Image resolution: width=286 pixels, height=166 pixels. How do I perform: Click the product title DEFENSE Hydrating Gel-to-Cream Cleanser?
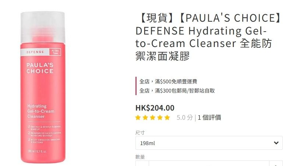pyautogui.click(x=208, y=37)
